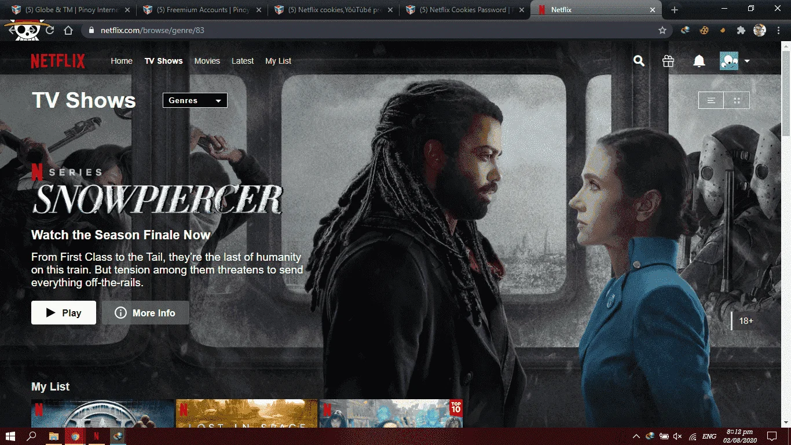Open the gift card icon

pyautogui.click(x=668, y=61)
